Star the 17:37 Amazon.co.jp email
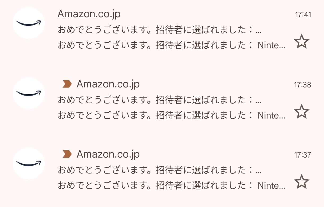This screenshot has width=324, height=207. [302, 182]
